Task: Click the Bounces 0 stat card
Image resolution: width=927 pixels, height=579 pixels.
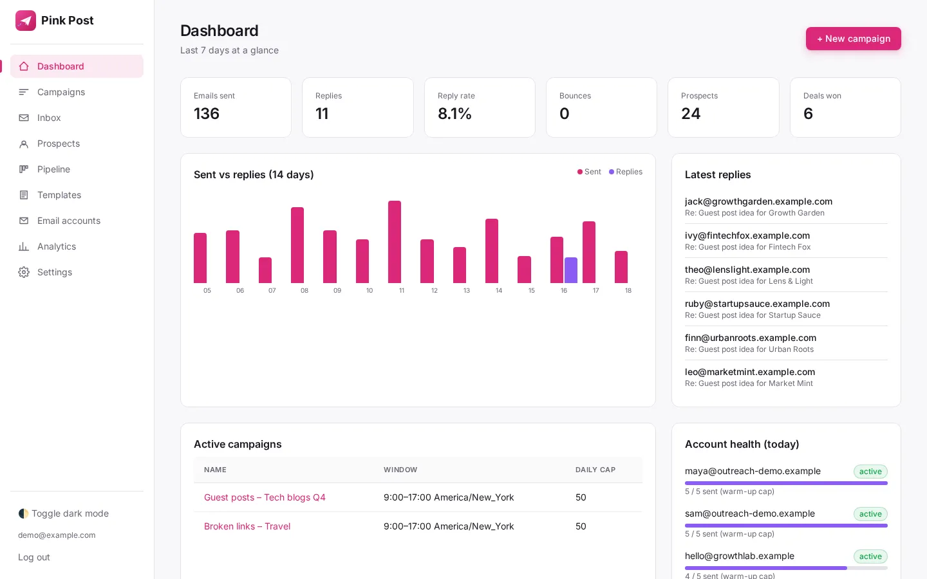Action: click(x=601, y=107)
